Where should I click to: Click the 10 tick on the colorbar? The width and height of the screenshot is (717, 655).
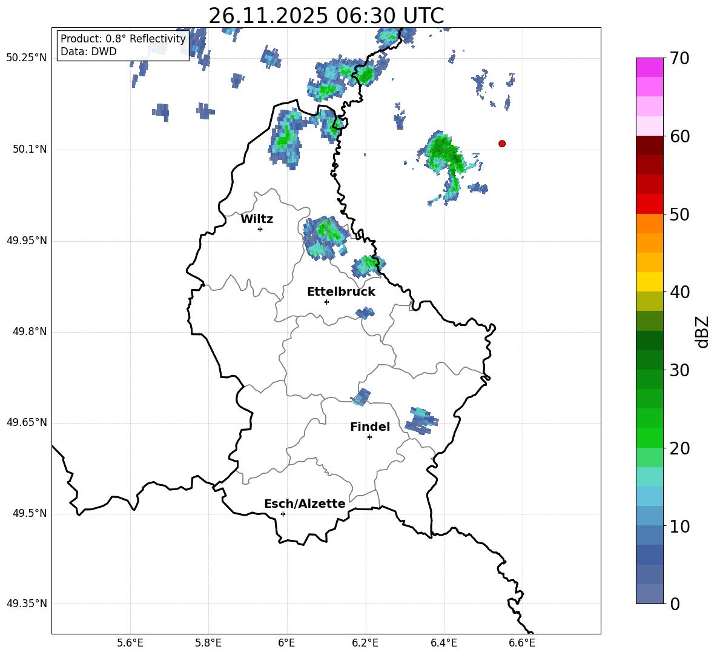click(x=679, y=526)
